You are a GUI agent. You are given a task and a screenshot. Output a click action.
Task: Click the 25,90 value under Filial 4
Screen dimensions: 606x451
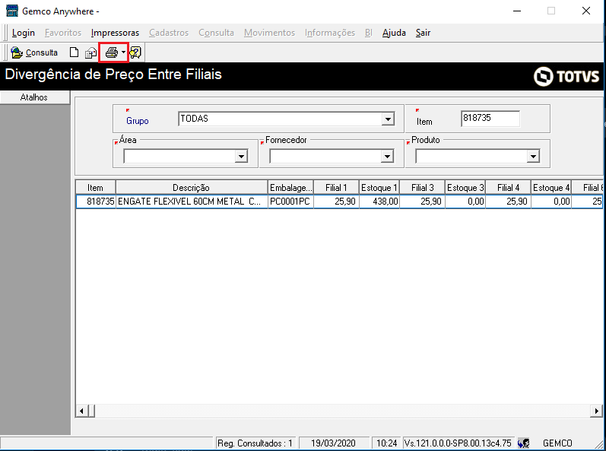[x=508, y=202]
